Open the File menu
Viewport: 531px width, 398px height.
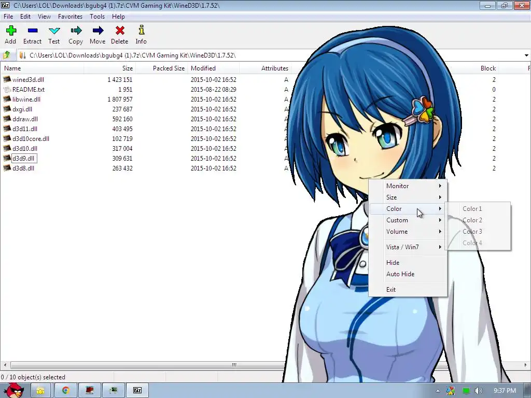click(x=8, y=16)
